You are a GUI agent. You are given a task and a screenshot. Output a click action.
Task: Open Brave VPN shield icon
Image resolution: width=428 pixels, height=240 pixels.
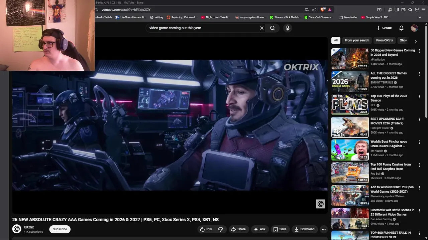(x=417, y=10)
